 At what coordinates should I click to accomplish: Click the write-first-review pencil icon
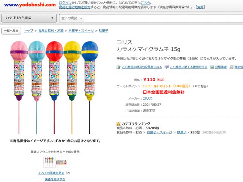[118, 67]
